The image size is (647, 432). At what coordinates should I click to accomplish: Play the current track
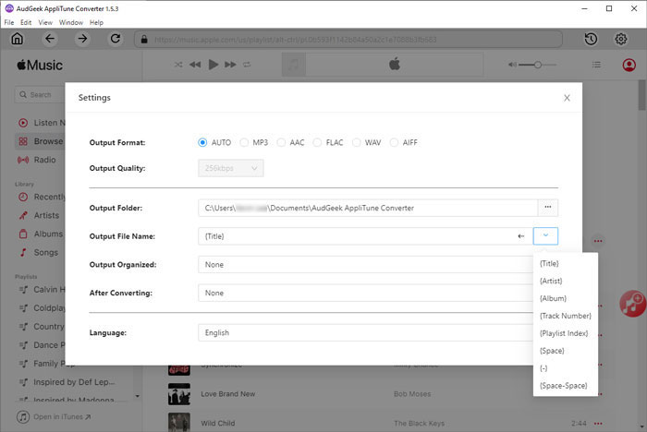(x=214, y=65)
